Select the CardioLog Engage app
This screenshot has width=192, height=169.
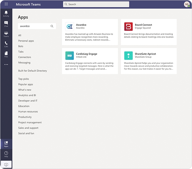coord(90,61)
